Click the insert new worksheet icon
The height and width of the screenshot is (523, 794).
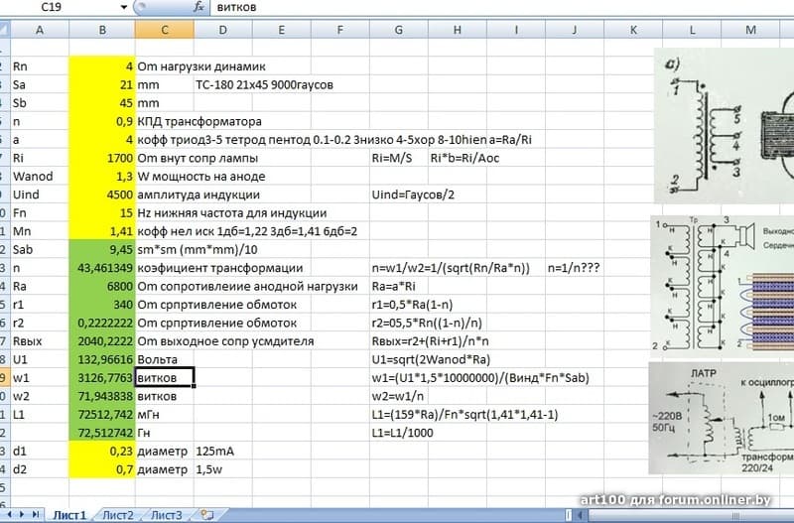point(206,515)
